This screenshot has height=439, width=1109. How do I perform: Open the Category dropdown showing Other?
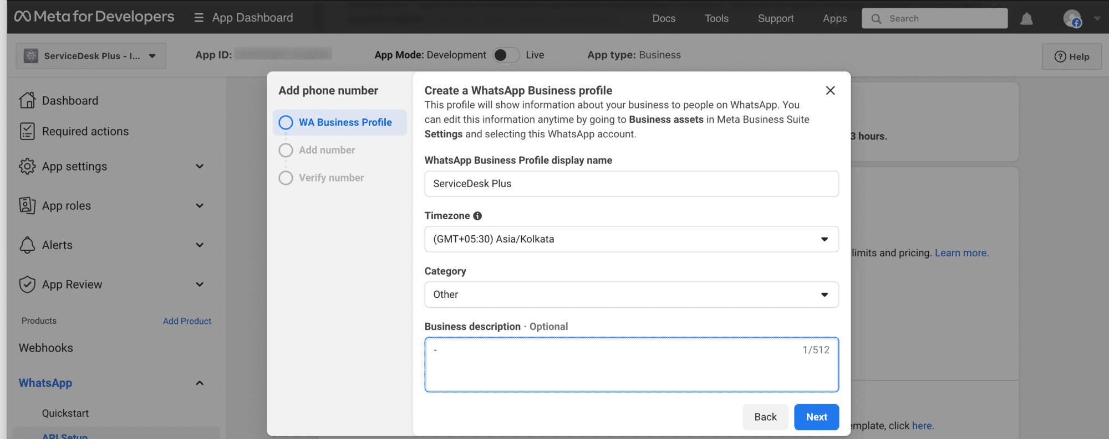point(631,295)
